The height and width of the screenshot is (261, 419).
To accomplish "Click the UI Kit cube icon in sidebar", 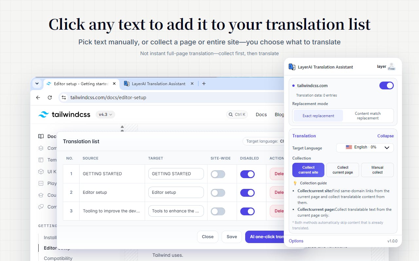I will [41, 172].
